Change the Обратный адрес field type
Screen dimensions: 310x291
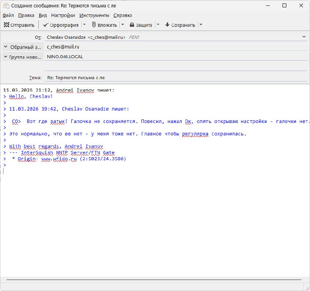pyautogui.click(x=22, y=47)
